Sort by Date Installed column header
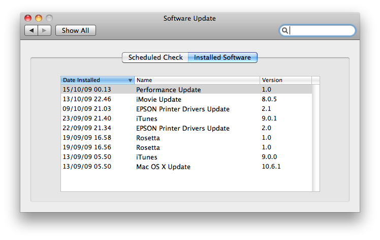Viewport: 380px width, 240px height. [x=98, y=80]
